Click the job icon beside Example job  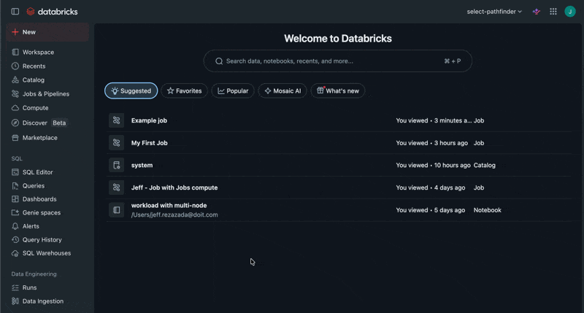click(x=117, y=120)
